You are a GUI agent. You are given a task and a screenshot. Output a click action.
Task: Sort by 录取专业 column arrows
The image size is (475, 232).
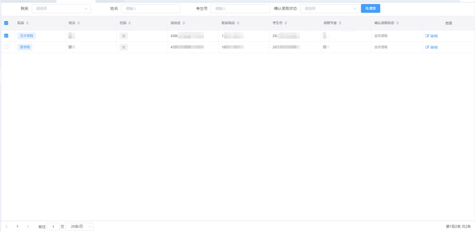pos(340,23)
